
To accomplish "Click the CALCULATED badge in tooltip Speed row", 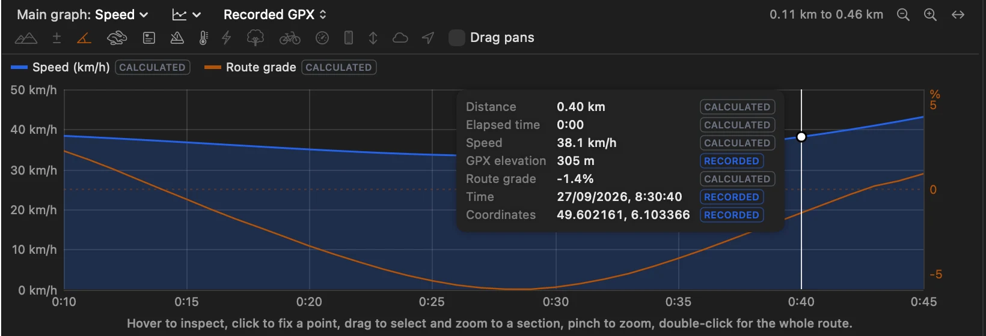I will (x=738, y=143).
